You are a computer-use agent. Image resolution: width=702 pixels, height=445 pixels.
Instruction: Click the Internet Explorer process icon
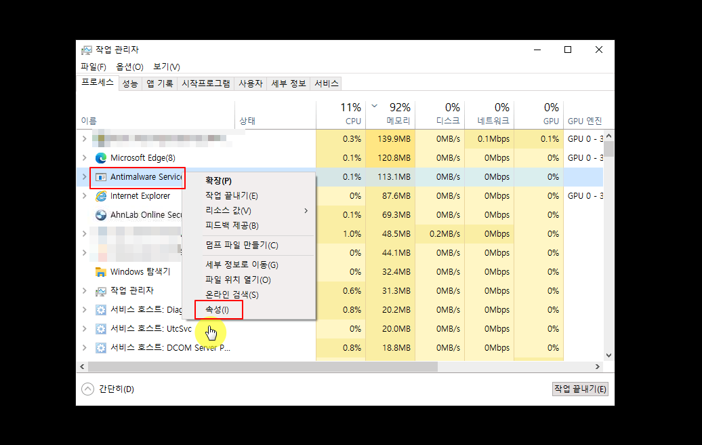101,196
